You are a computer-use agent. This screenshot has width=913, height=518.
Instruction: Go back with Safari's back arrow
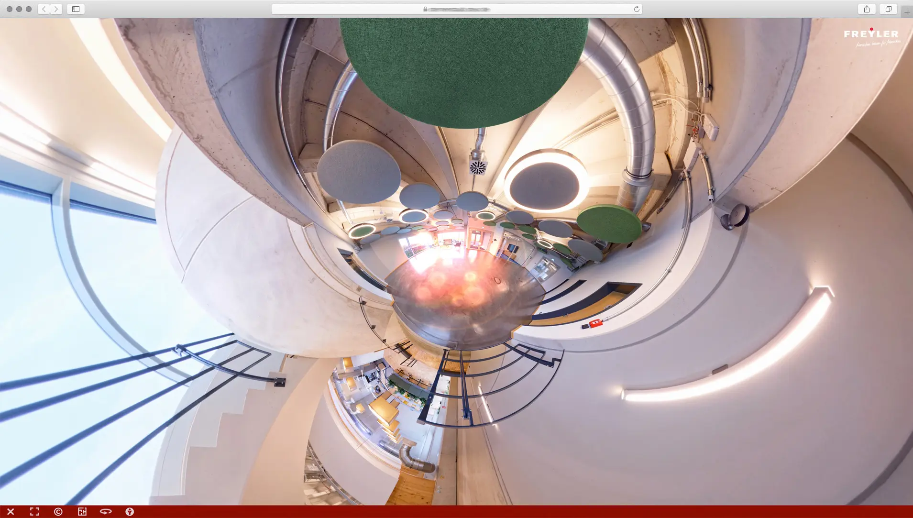(x=44, y=9)
